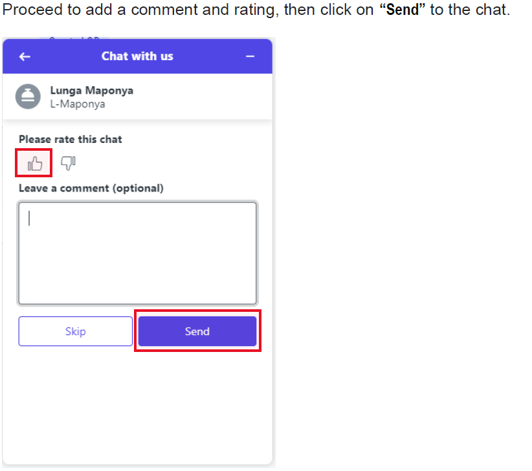Click the L-Maponya subtitle text
Image resolution: width=532 pixels, height=471 pixels.
click(x=78, y=104)
